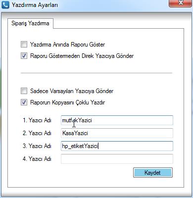Click the '2. Yazıcı Adı' label
This screenshot has height=198, width=193.
point(37,133)
